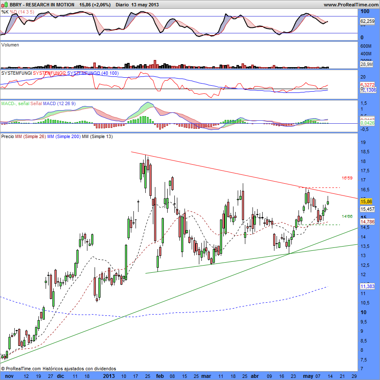Select the SYSTEMFUNGI3 (40 100) indicator label
This screenshot has width=380, height=380.
coord(93,73)
